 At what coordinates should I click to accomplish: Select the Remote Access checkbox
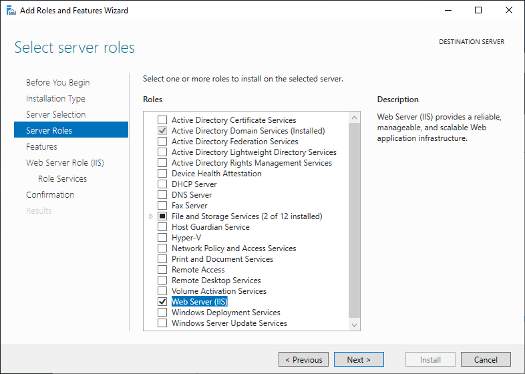tap(162, 270)
